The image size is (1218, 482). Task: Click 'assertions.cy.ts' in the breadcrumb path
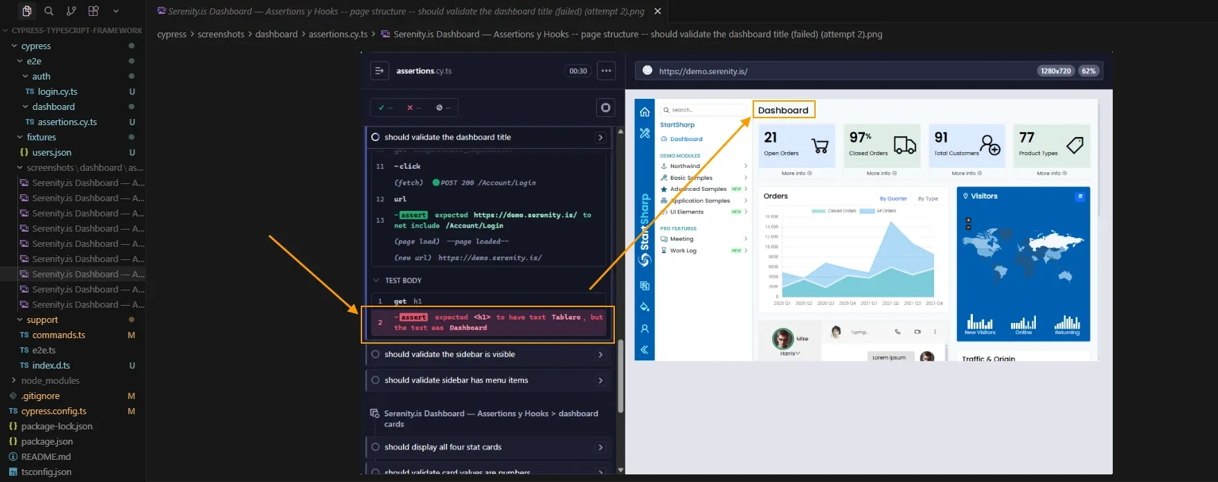pos(338,34)
